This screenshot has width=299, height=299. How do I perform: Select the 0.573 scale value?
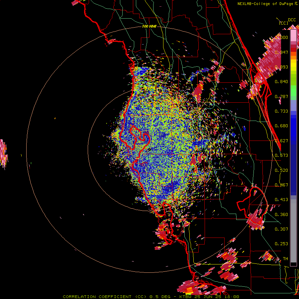click(x=281, y=155)
